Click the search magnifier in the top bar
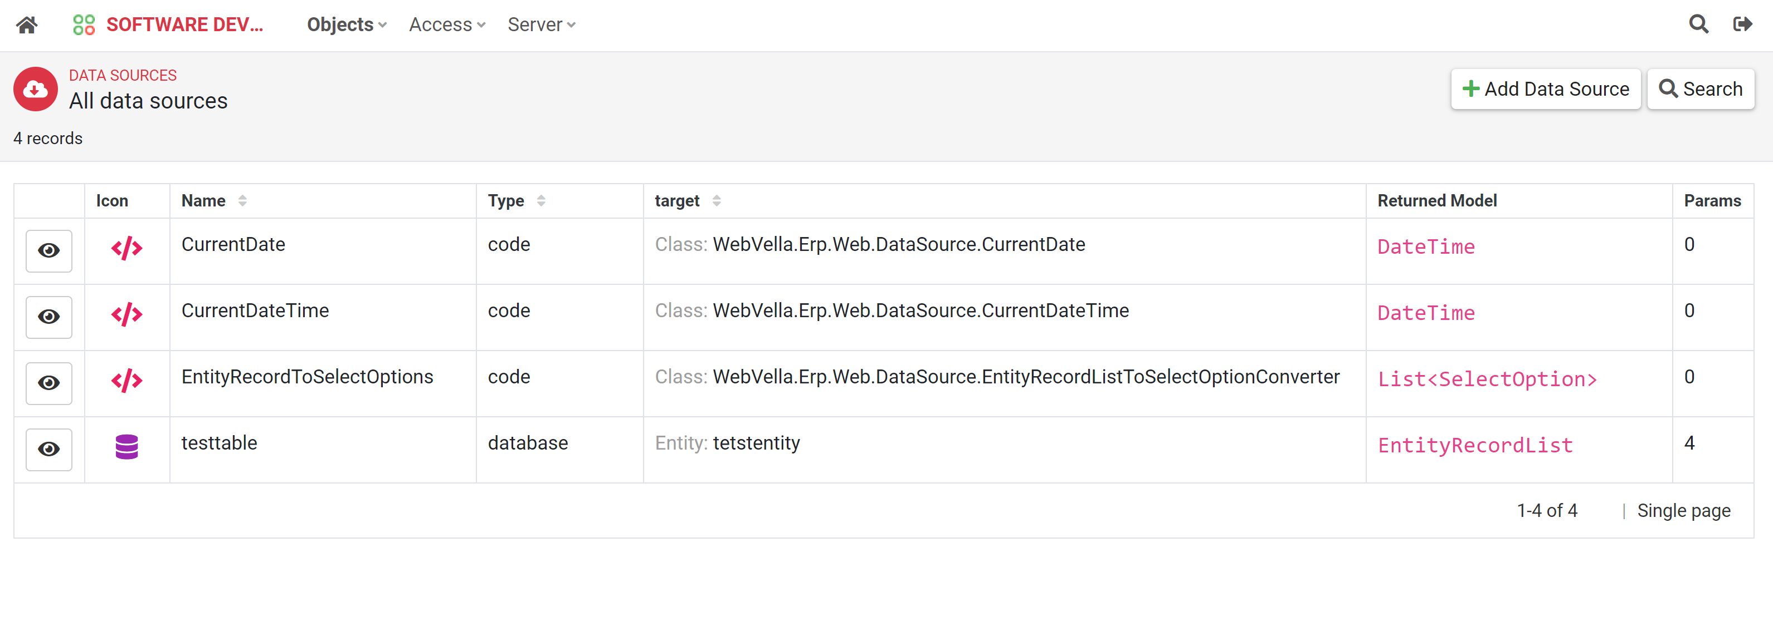The height and width of the screenshot is (636, 1773). 1698,24
